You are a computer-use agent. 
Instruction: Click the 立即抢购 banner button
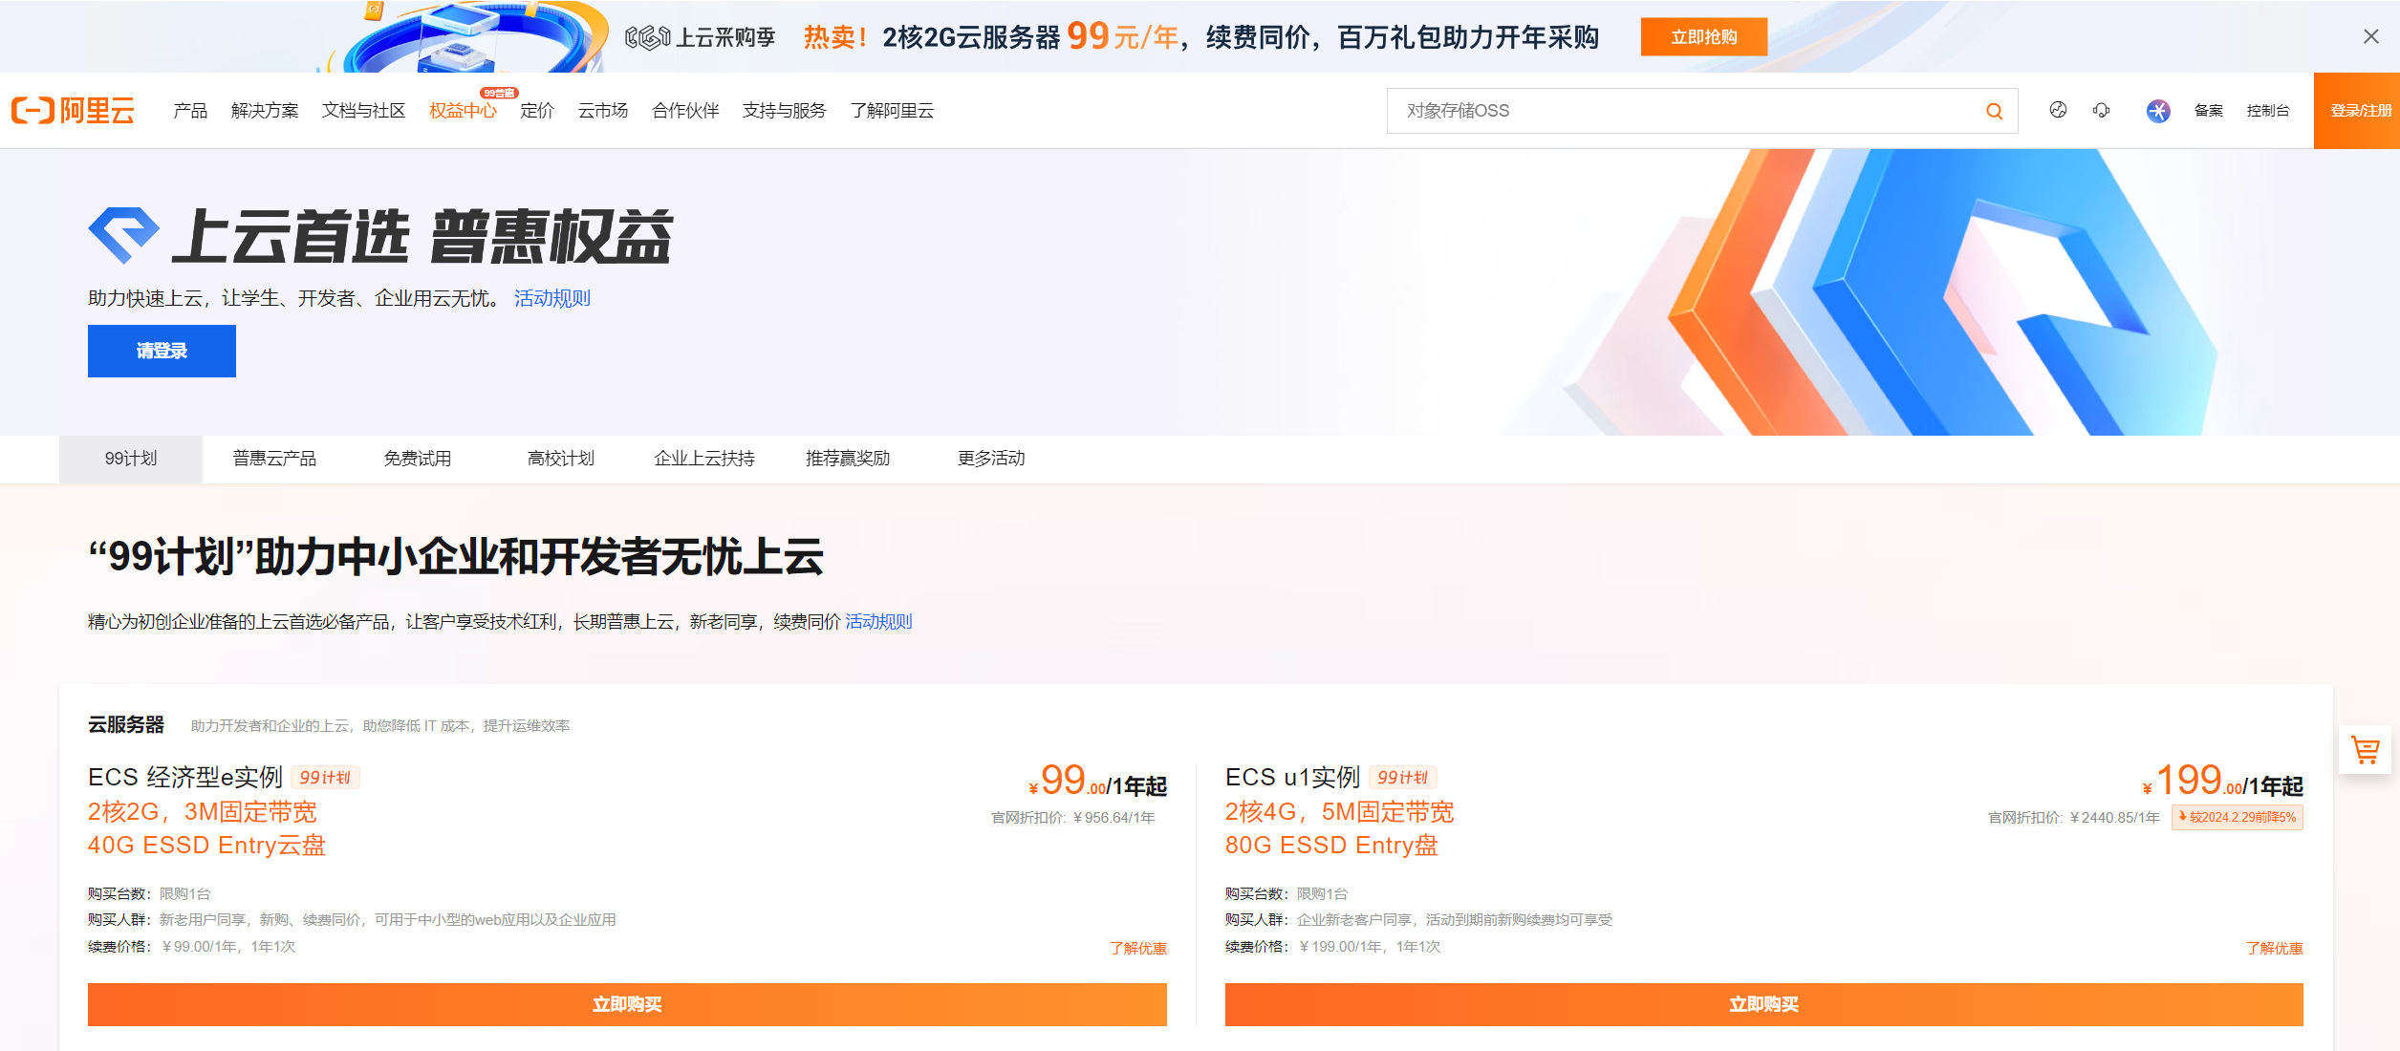(x=1703, y=37)
